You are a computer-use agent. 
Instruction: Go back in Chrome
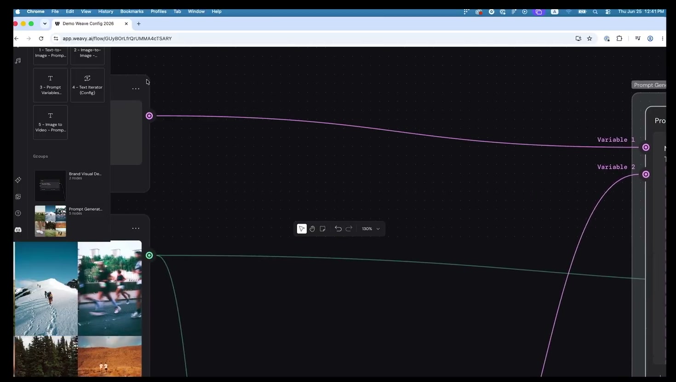[17, 39]
